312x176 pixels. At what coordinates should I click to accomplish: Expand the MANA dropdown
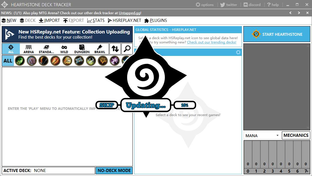point(262,136)
